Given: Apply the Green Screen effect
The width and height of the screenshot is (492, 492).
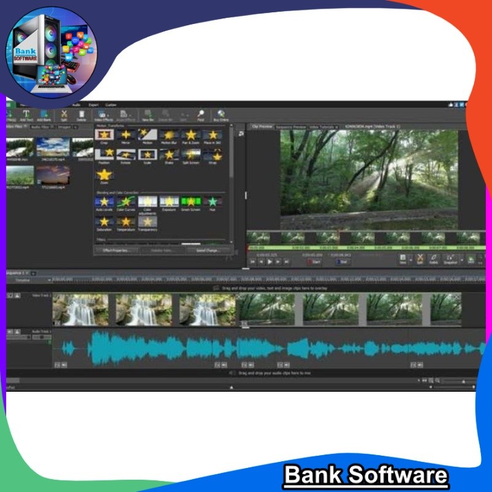Looking at the screenshot, I should 191,204.
